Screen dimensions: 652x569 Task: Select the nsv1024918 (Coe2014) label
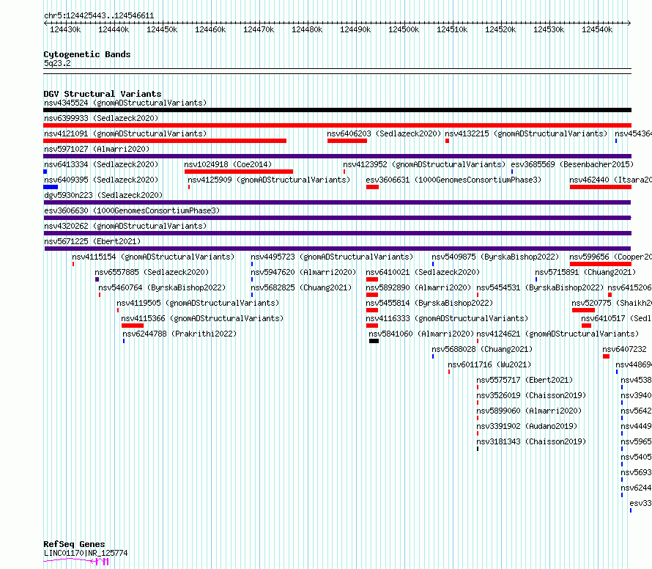click(228, 164)
